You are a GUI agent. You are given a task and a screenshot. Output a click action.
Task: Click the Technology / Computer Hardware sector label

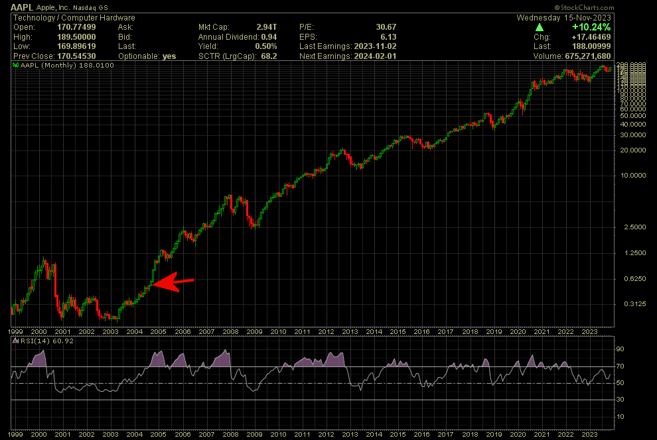pyautogui.click(x=74, y=18)
